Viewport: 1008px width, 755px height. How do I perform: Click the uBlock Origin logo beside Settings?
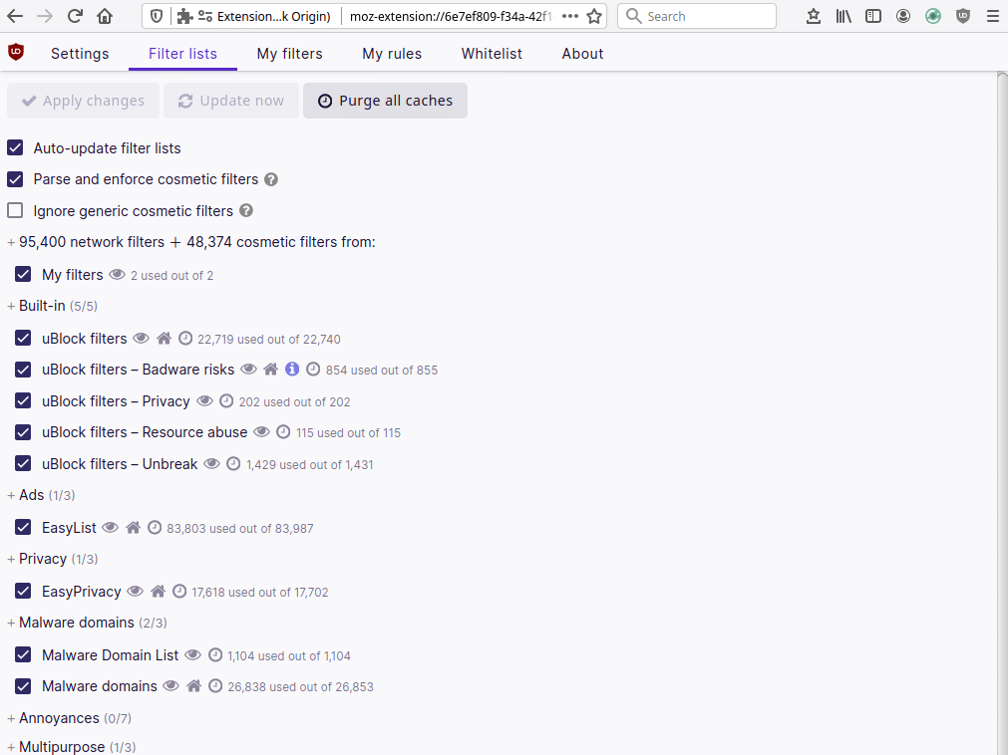pos(16,52)
